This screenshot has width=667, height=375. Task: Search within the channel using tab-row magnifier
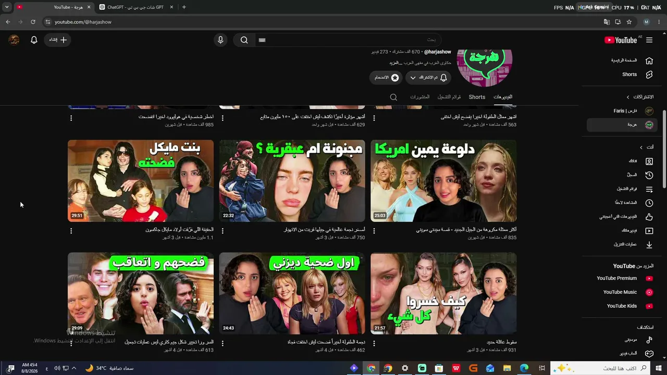coord(393,97)
